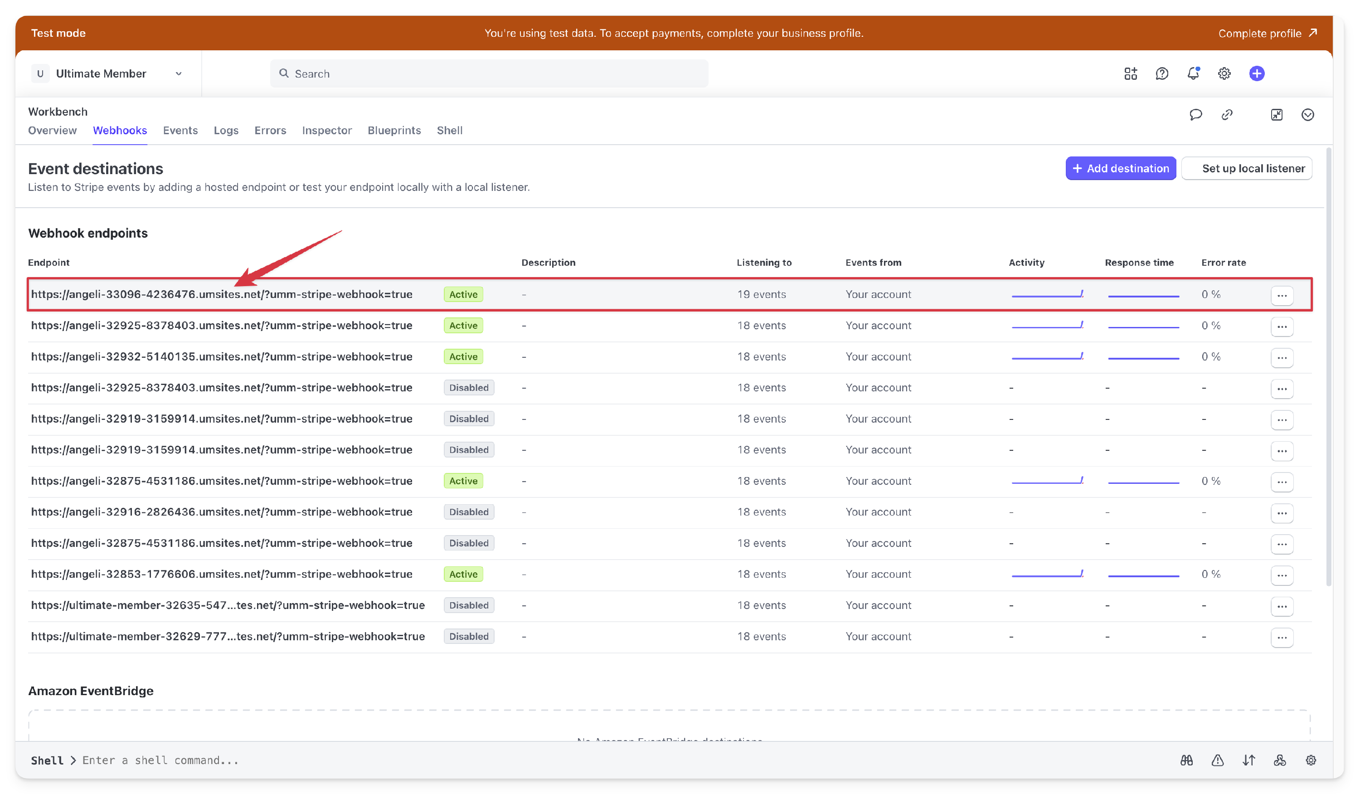Open the apps grid icon in header

click(1130, 73)
